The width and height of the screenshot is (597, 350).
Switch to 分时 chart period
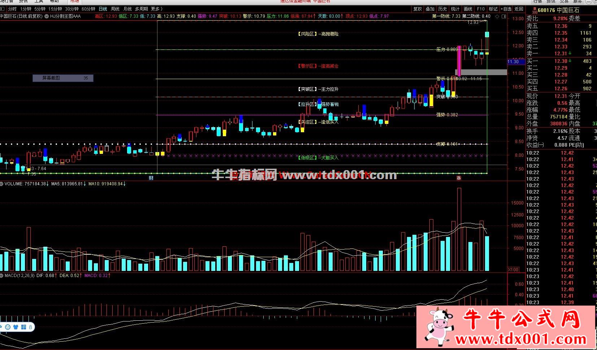(x=12, y=9)
